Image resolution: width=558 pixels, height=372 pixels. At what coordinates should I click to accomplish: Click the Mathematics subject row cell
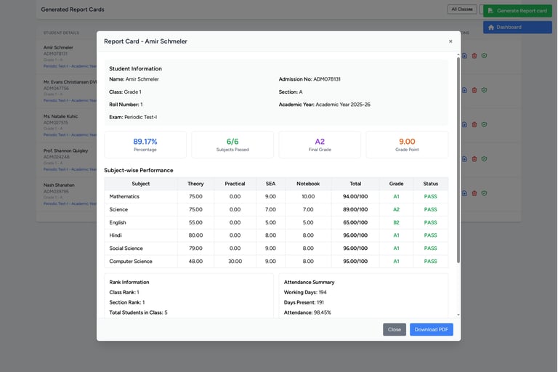[x=141, y=196]
